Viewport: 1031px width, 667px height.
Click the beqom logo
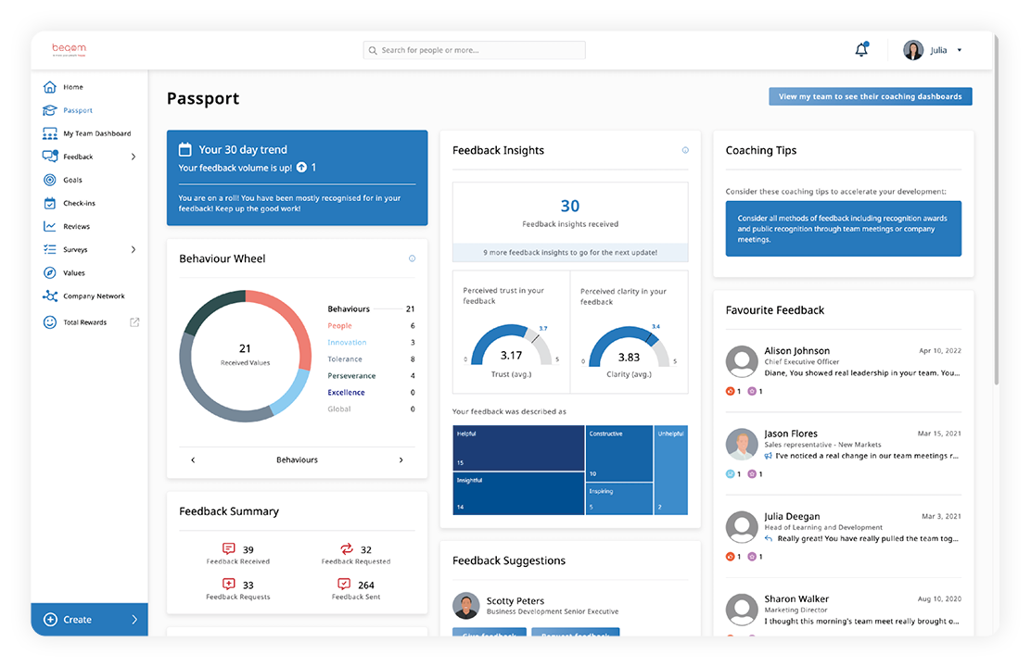coord(69,49)
